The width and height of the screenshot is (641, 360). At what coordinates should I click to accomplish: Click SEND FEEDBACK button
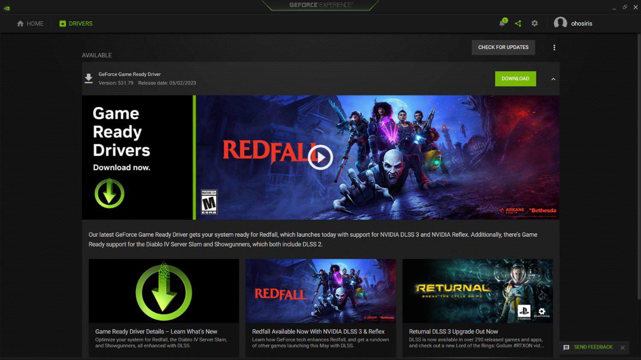[588, 347]
